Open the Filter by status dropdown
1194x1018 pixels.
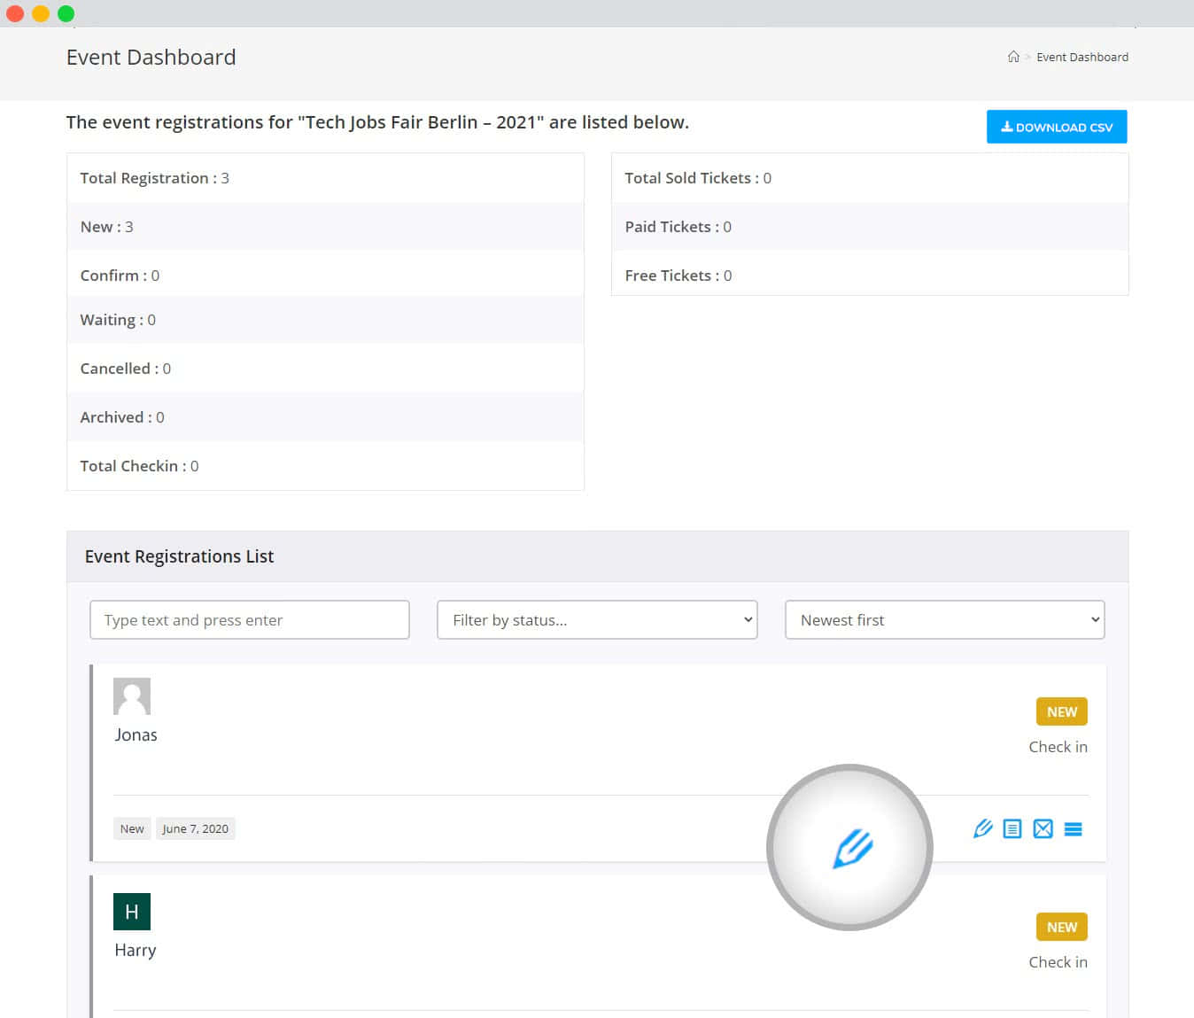(x=597, y=620)
